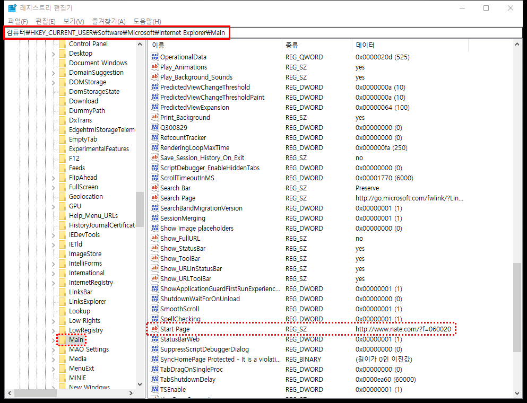
Task: Select the SuppressScriptDebuggerDialog value name
Action: pos(204,349)
